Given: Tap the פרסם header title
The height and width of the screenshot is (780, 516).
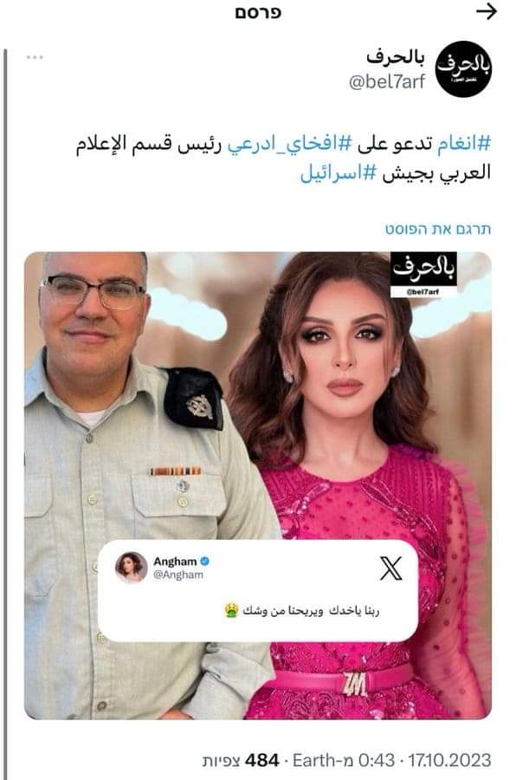Looking at the screenshot, I should pyautogui.click(x=258, y=12).
